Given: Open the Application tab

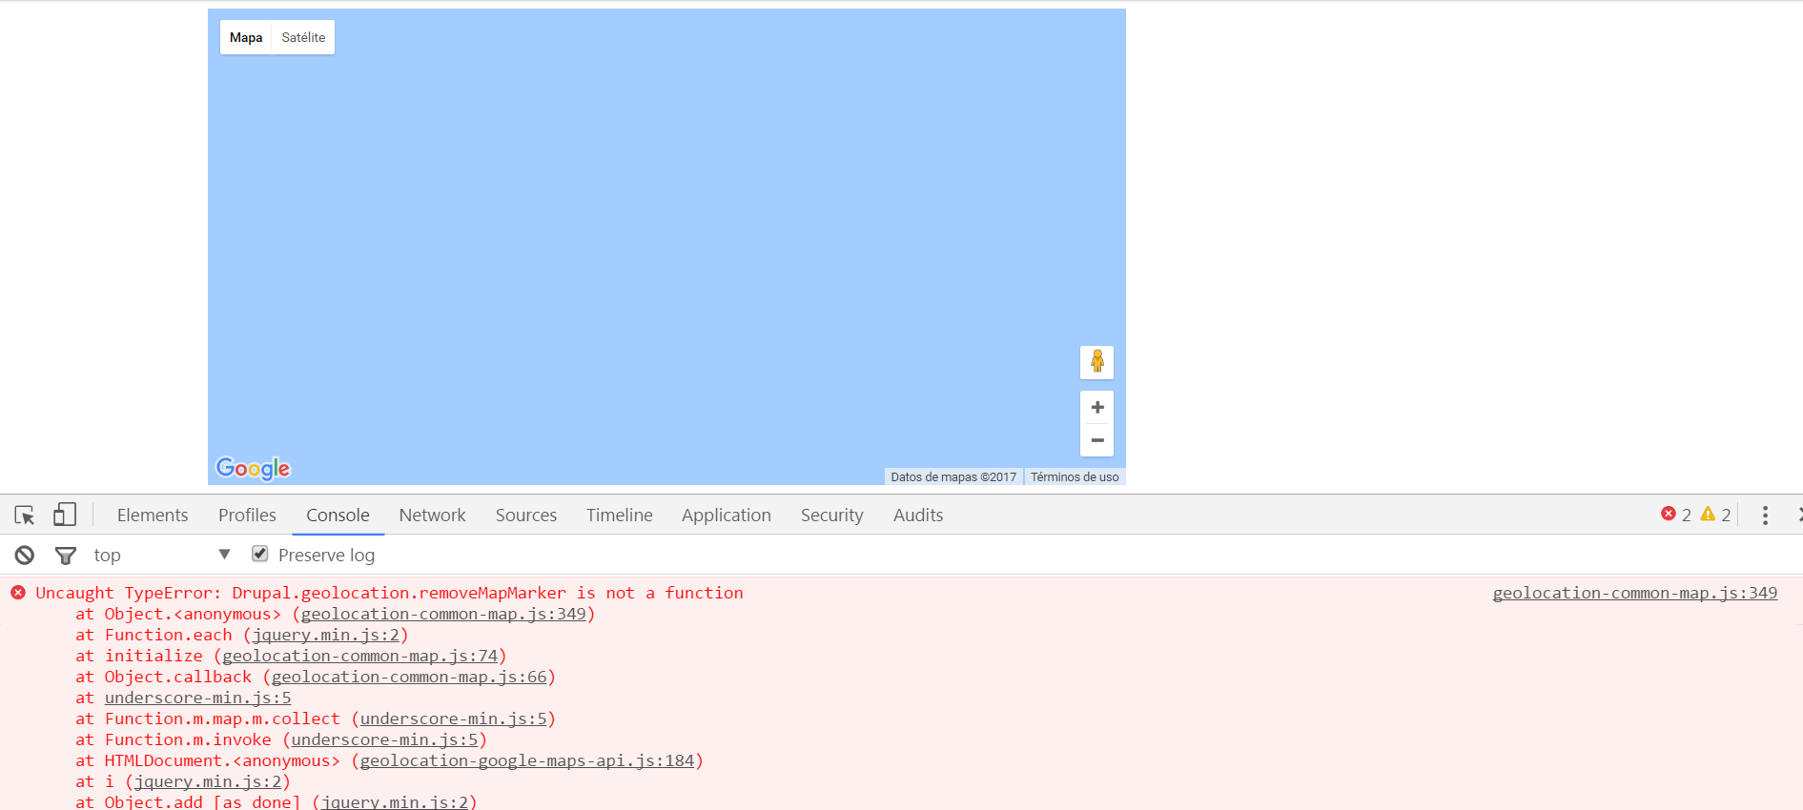Looking at the screenshot, I should pos(726,515).
